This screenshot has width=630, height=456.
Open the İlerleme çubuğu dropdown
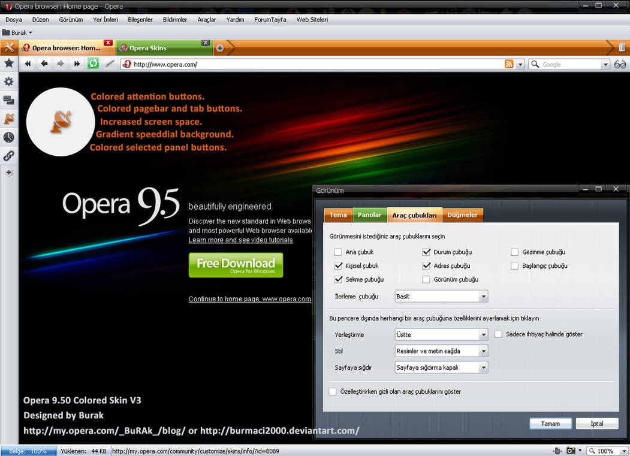tap(442, 297)
